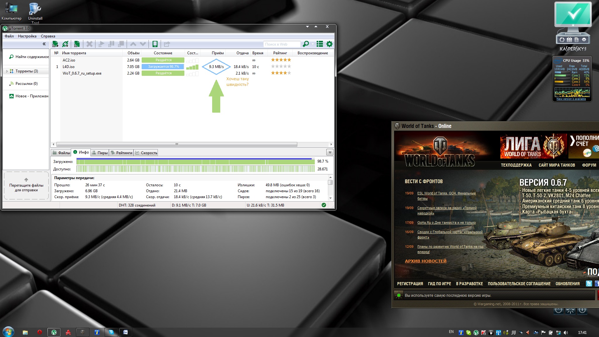Click the Add Torrent toolbar icon

coord(55,44)
